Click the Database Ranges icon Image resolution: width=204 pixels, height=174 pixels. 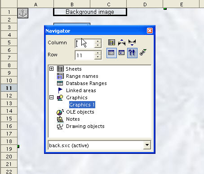[60, 83]
